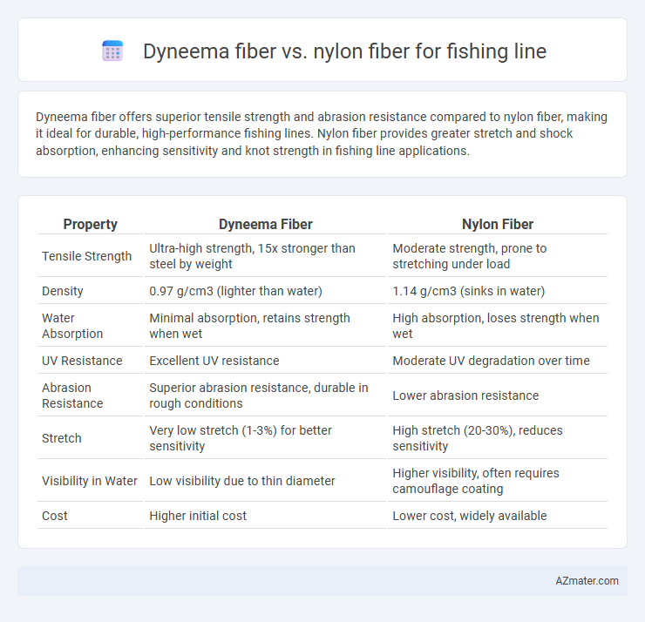Select the Dyneema Fiber column header
645x622 pixels.
[265, 224]
